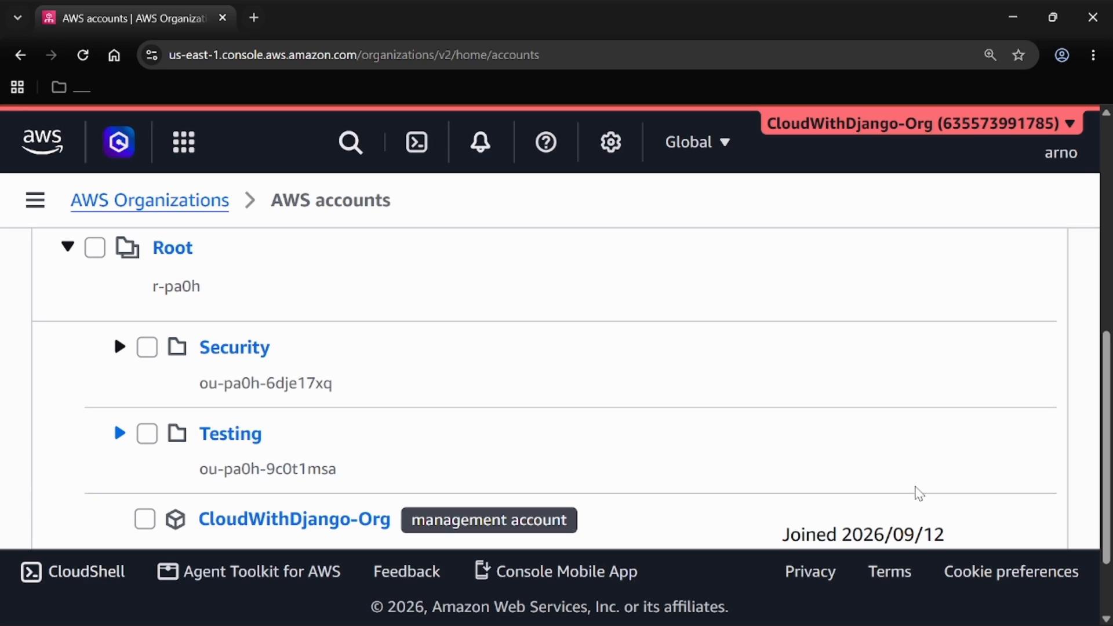Open the Privacy link
Screen dimensions: 1113x626
pyautogui.click(x=810, y=572)
